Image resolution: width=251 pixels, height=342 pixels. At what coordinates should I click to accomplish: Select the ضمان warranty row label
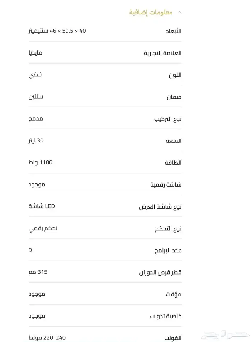point(174,97)
